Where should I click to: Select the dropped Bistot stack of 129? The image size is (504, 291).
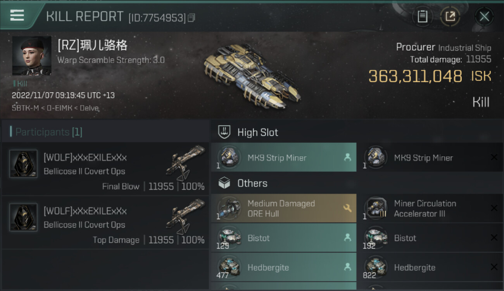284,238
